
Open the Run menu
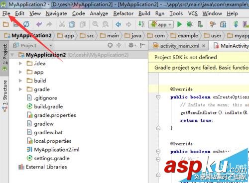coord(160,13)
